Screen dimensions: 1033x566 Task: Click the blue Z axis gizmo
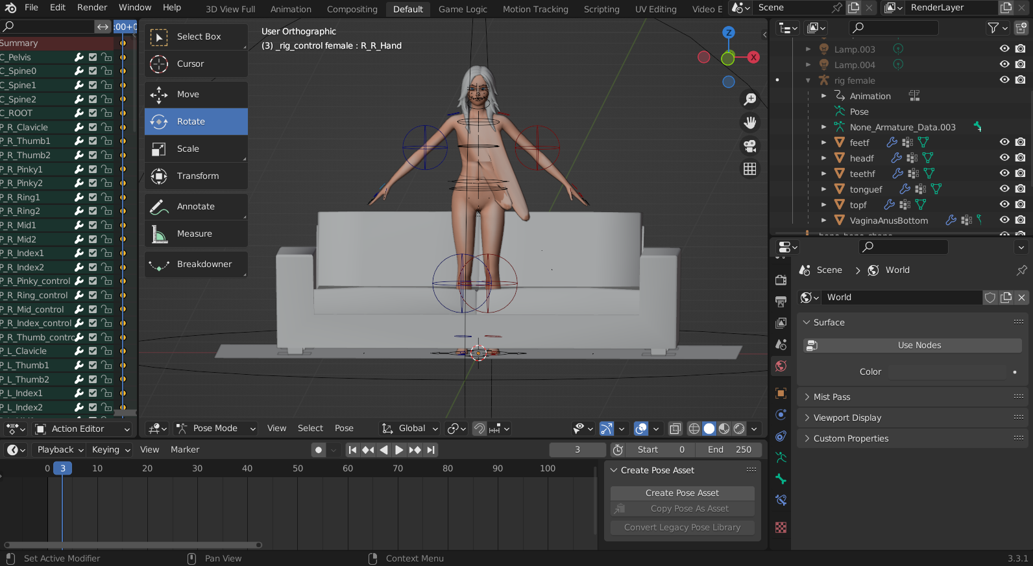pyautogui.click(x=729, y=32)
